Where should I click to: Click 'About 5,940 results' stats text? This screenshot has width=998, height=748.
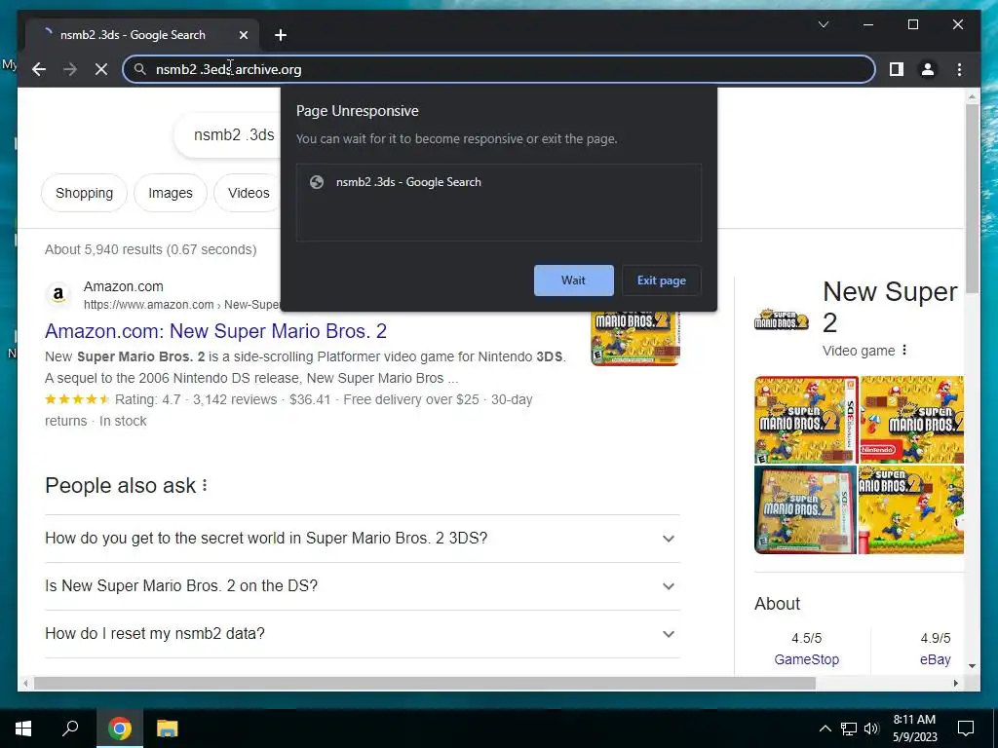(151, 249)
